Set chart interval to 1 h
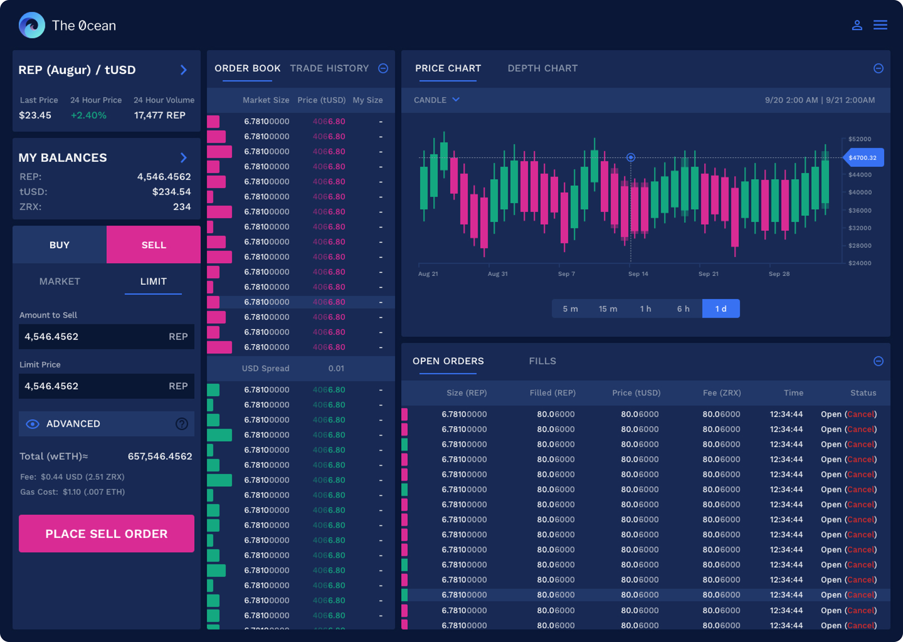 (x=646, y=309)
